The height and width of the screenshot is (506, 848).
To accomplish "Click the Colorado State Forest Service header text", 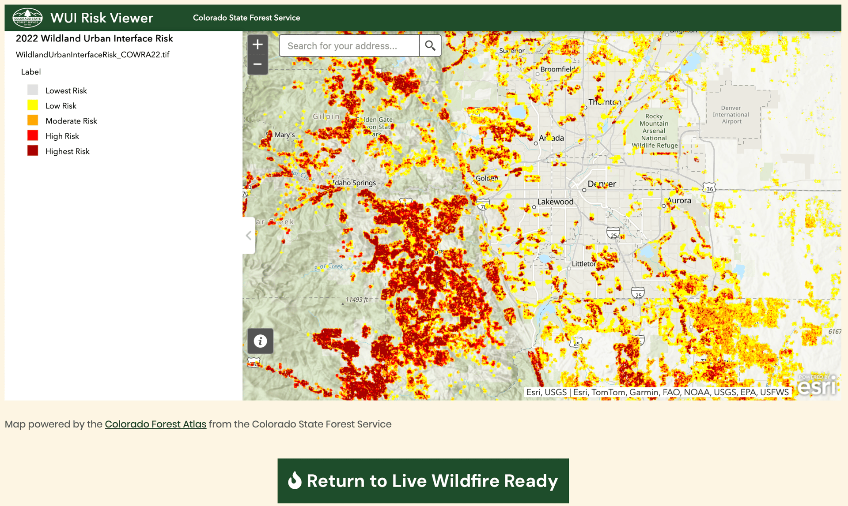I will 246,18.
